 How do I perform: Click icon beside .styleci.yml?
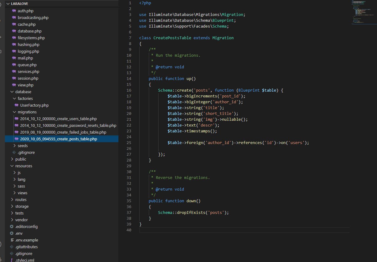click(12, 260)
